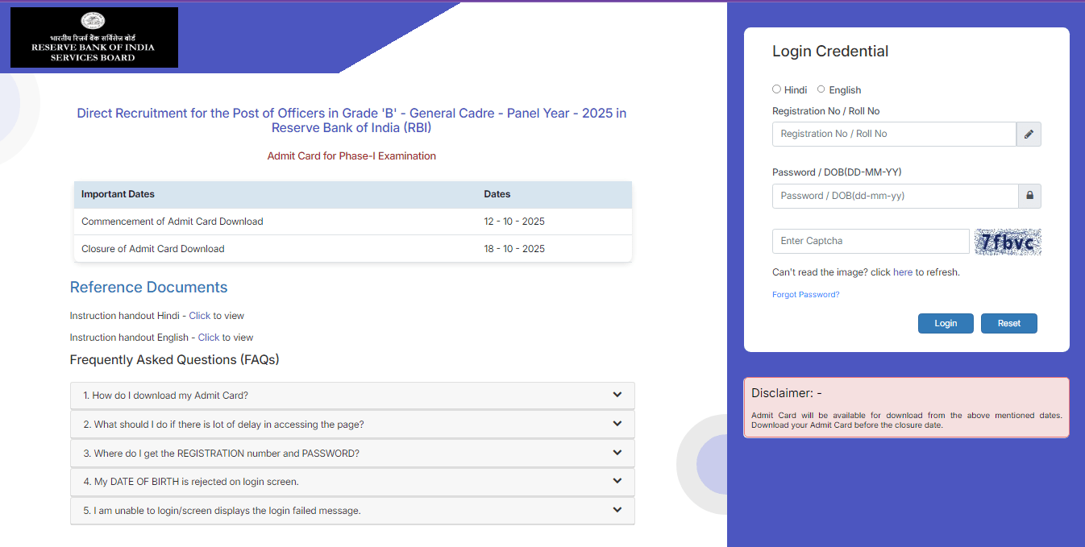Click the RBI Services Board logo

94,38
